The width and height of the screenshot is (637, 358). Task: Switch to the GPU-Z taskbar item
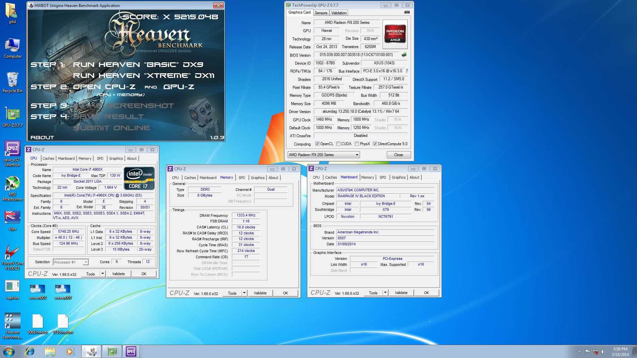click(112, 351)
